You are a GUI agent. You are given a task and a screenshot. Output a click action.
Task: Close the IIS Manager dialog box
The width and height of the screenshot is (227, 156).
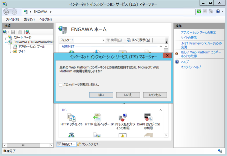[167, 56]
